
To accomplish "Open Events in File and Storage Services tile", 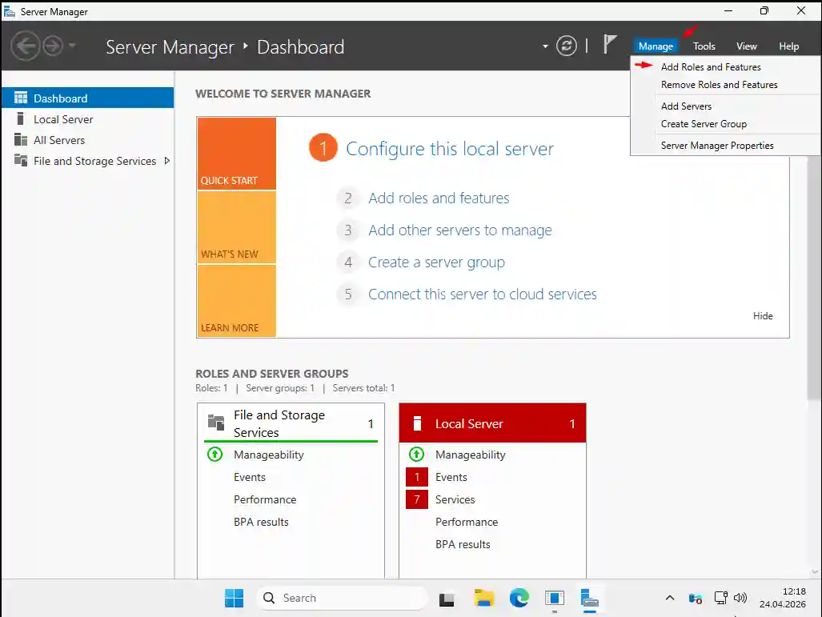I will click(250, 477).
